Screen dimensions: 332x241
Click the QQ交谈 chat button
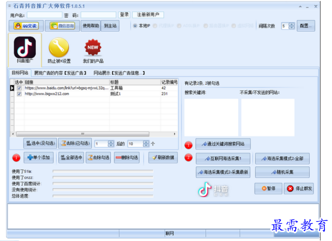26,26
